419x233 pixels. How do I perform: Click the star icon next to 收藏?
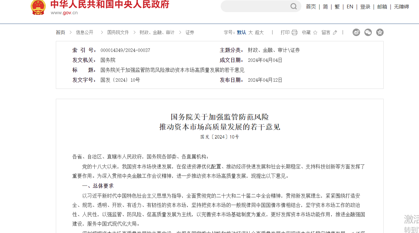coord(315,33)
